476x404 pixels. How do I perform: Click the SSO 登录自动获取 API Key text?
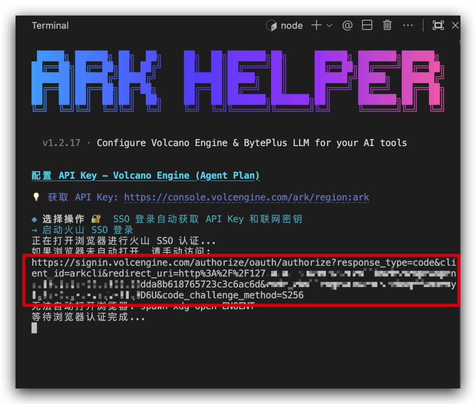point(208,219)
